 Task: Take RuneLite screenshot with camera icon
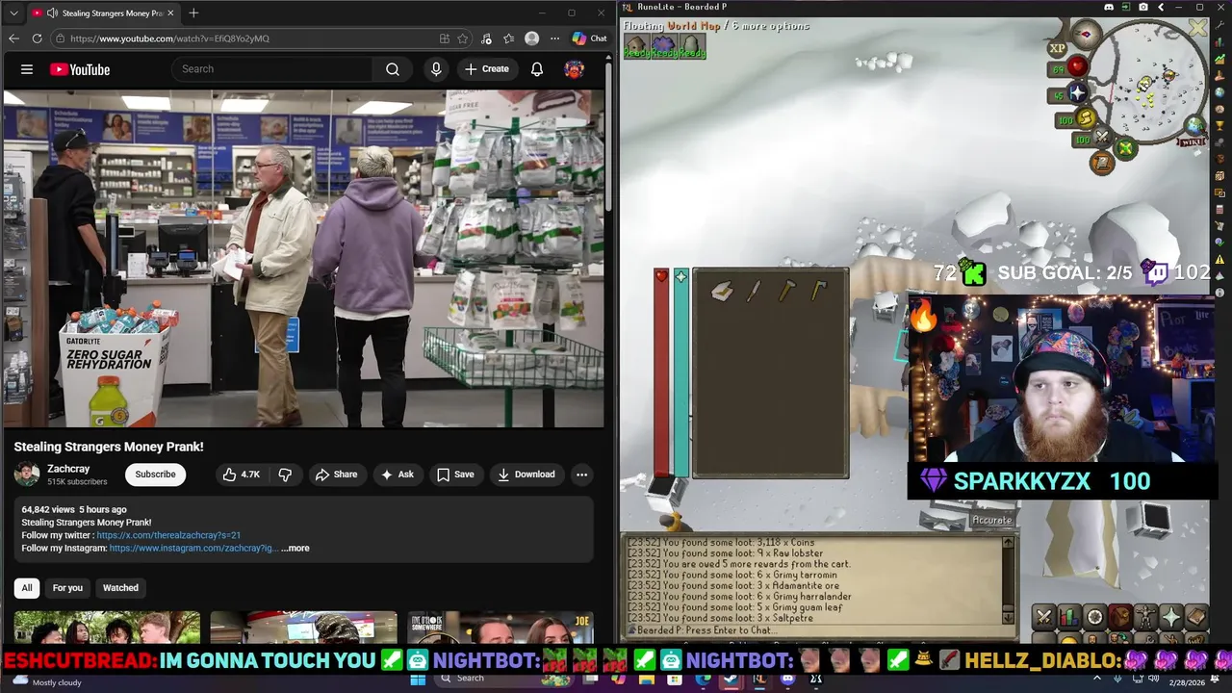(x=1143, y=8)
